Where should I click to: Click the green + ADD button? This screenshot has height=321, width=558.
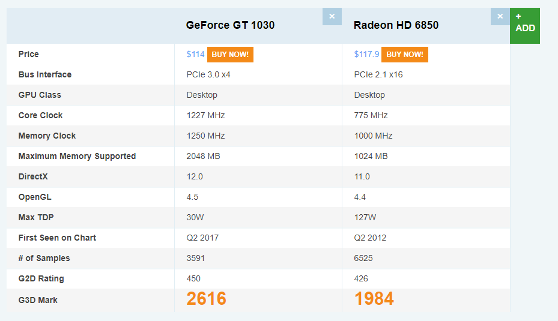coord(525,26)
